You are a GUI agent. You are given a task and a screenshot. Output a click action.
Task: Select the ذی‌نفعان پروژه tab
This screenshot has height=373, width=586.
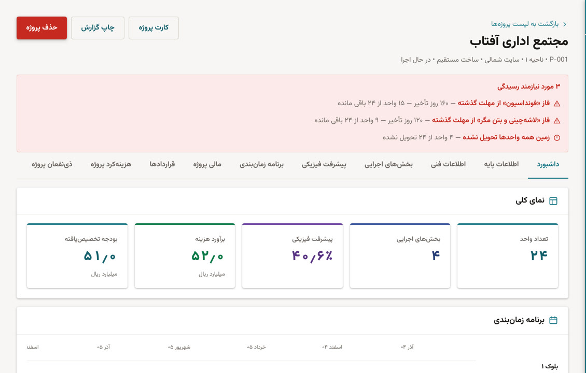52,164
